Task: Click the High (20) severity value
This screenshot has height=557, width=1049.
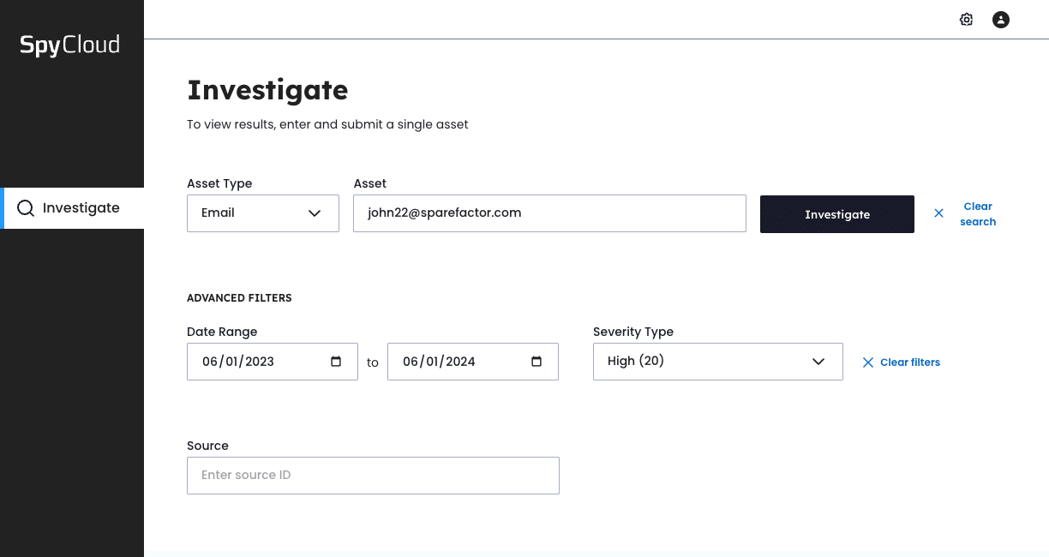Action: [x=636, y=361]
